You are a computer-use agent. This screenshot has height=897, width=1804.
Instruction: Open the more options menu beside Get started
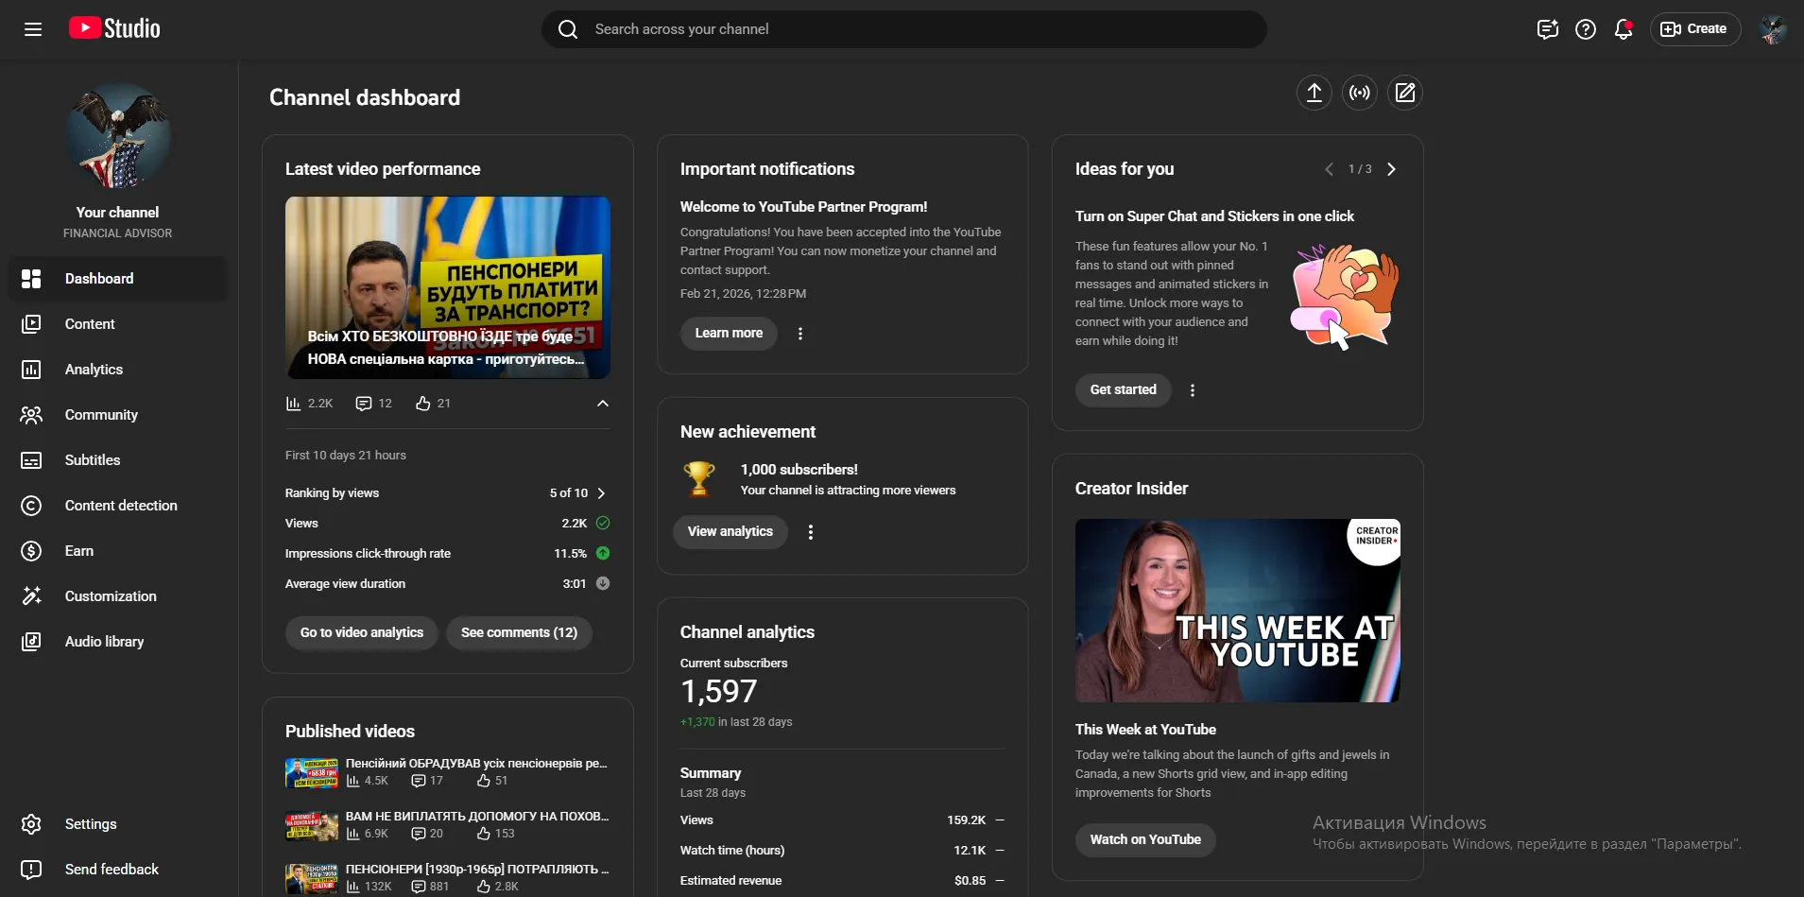[1193, 390]
